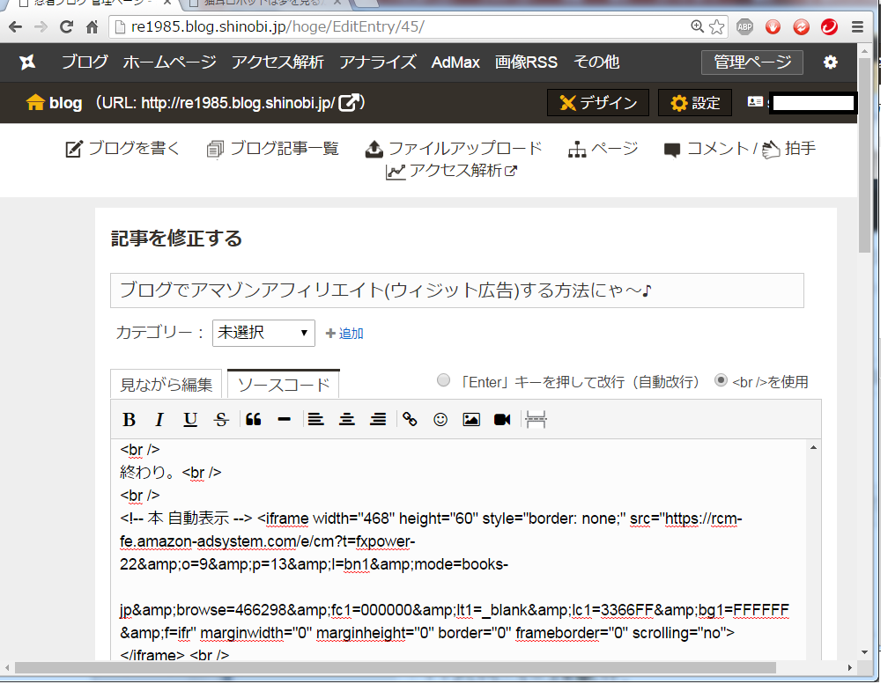
Task: Click the ブログを書く link
Action: [x=122, y=149]
